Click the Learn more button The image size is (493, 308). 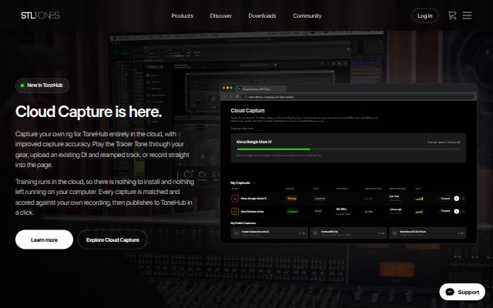pyautogui.click(x=45, y=239)
